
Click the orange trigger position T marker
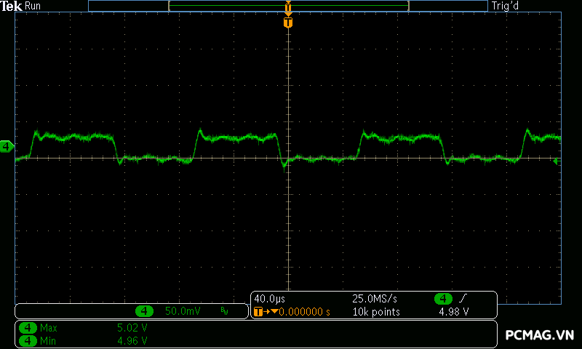click(x=288, y=23)
